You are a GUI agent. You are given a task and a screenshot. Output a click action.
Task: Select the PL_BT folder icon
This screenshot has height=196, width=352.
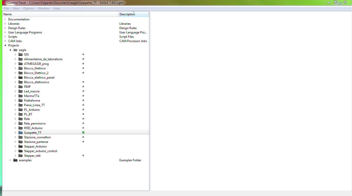pos(20,114)
